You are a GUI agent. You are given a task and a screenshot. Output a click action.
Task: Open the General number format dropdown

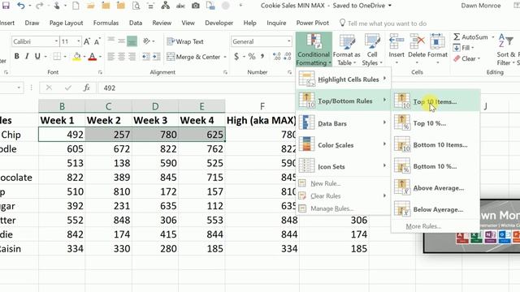coord(289,41)
